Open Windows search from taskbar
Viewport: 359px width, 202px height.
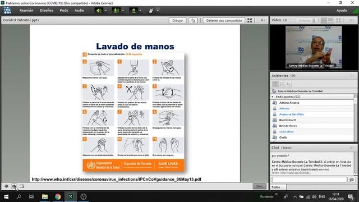[x=19, y=196]
